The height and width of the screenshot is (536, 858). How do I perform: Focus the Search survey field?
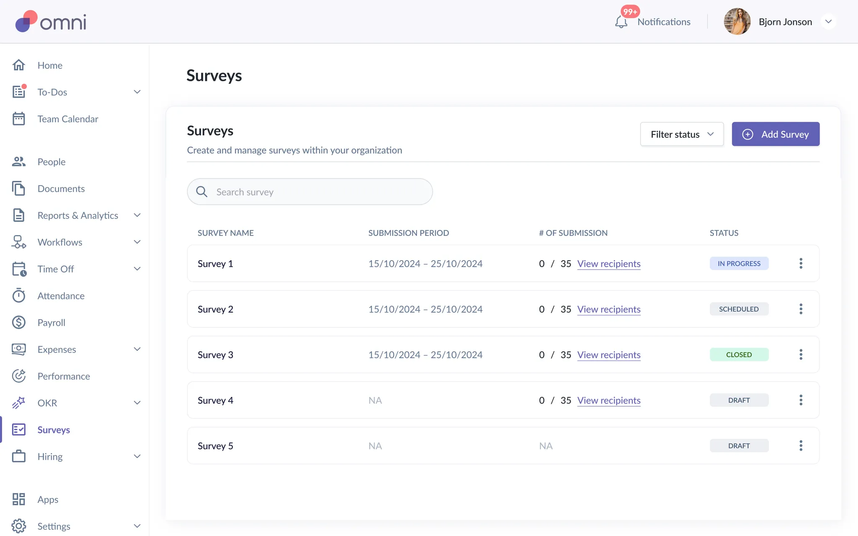[x=318, y=192]
